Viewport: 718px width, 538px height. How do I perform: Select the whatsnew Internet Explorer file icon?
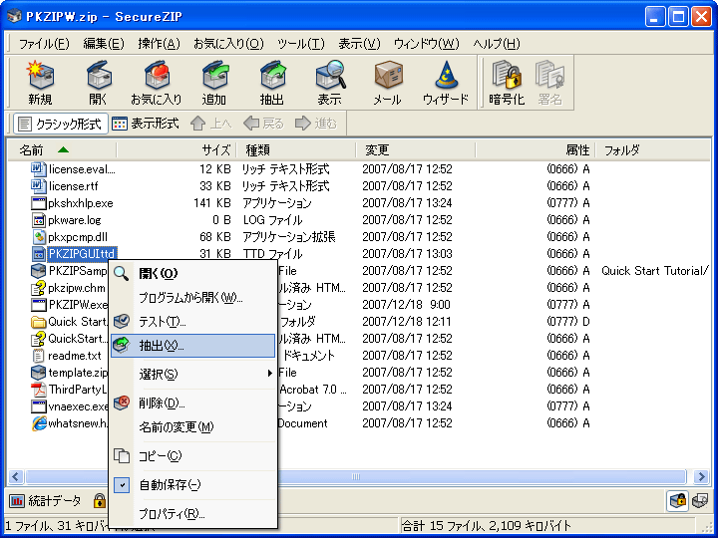[x=39, y=423]
